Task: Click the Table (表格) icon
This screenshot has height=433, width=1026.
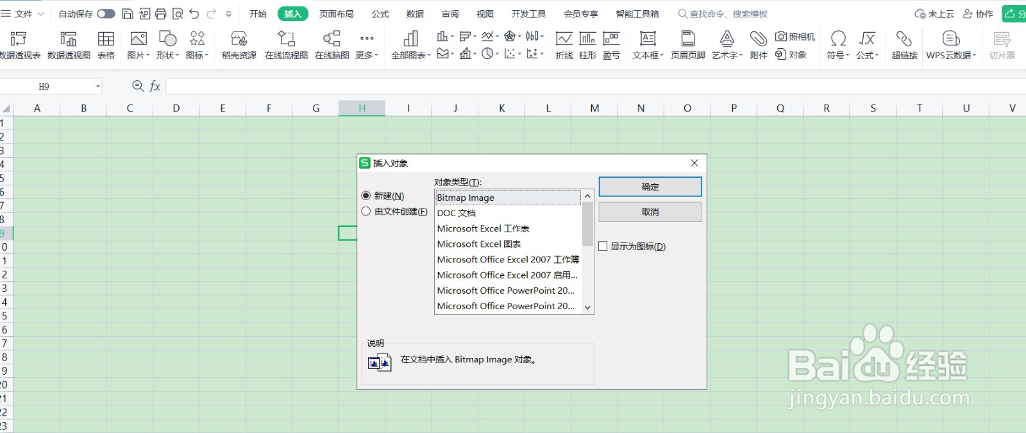Action: 106,46
